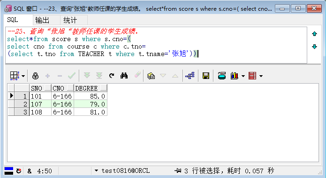The image size is (326, 178).
Task: Click the current-row indicator triangle
Action: pos(11,96)
